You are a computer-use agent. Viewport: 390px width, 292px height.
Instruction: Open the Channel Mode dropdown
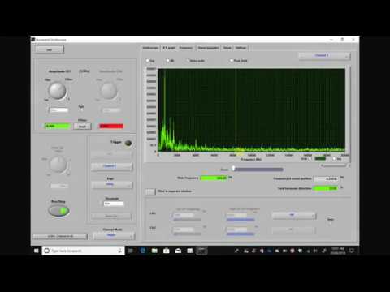coord(114,236)
